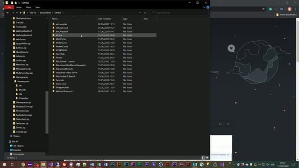Open Premiere Pro from the taskbar
The height and width of the screenshot is (168, 299).
pyautogui.click(x=133, y=164)
